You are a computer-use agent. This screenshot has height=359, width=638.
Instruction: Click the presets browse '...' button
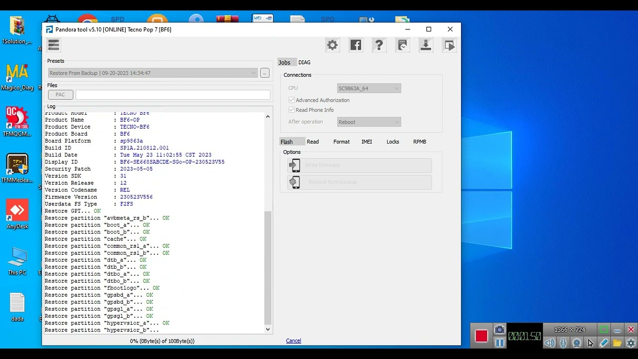(x=265, y=73)
